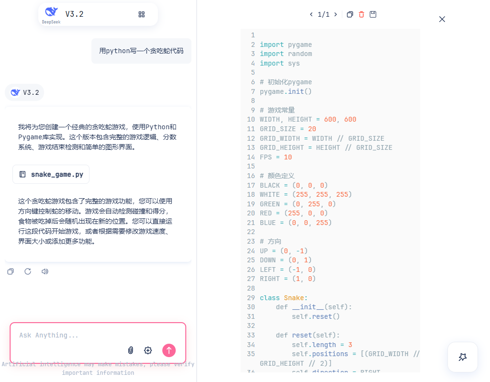
Task: Save the code with the floppy disk icon
Action: click(373, 14)
